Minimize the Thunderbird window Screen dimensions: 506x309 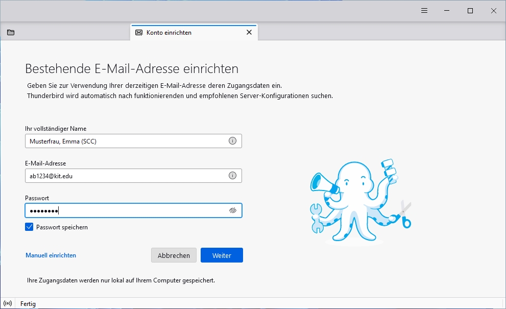[x=447, y=11]
